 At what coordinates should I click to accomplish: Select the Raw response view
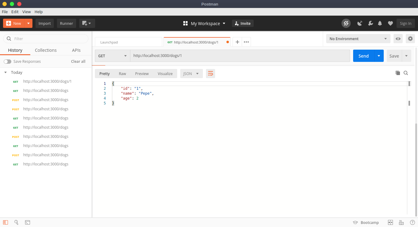point(122,74)
